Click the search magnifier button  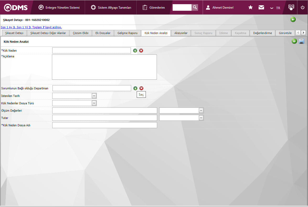[195, 7]
